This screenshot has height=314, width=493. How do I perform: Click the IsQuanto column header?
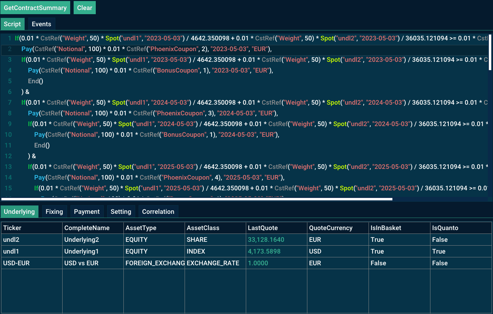point(461,228)
